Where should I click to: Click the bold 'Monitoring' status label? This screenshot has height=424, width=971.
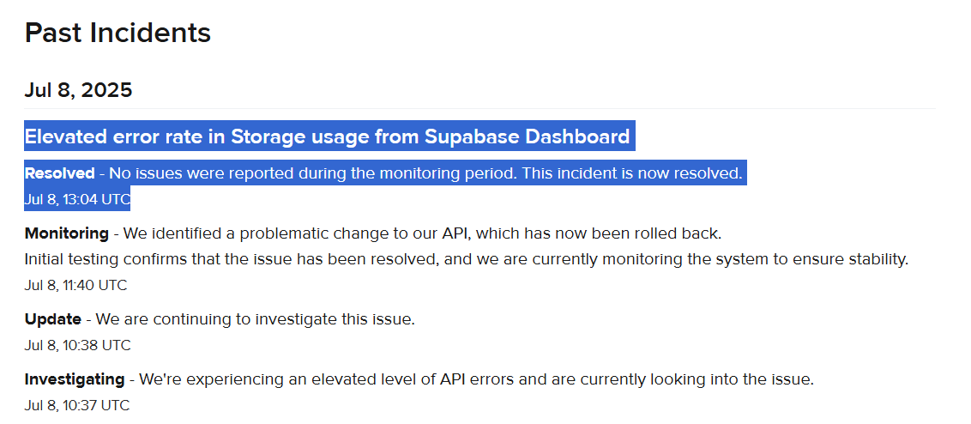tap(66, 233)
